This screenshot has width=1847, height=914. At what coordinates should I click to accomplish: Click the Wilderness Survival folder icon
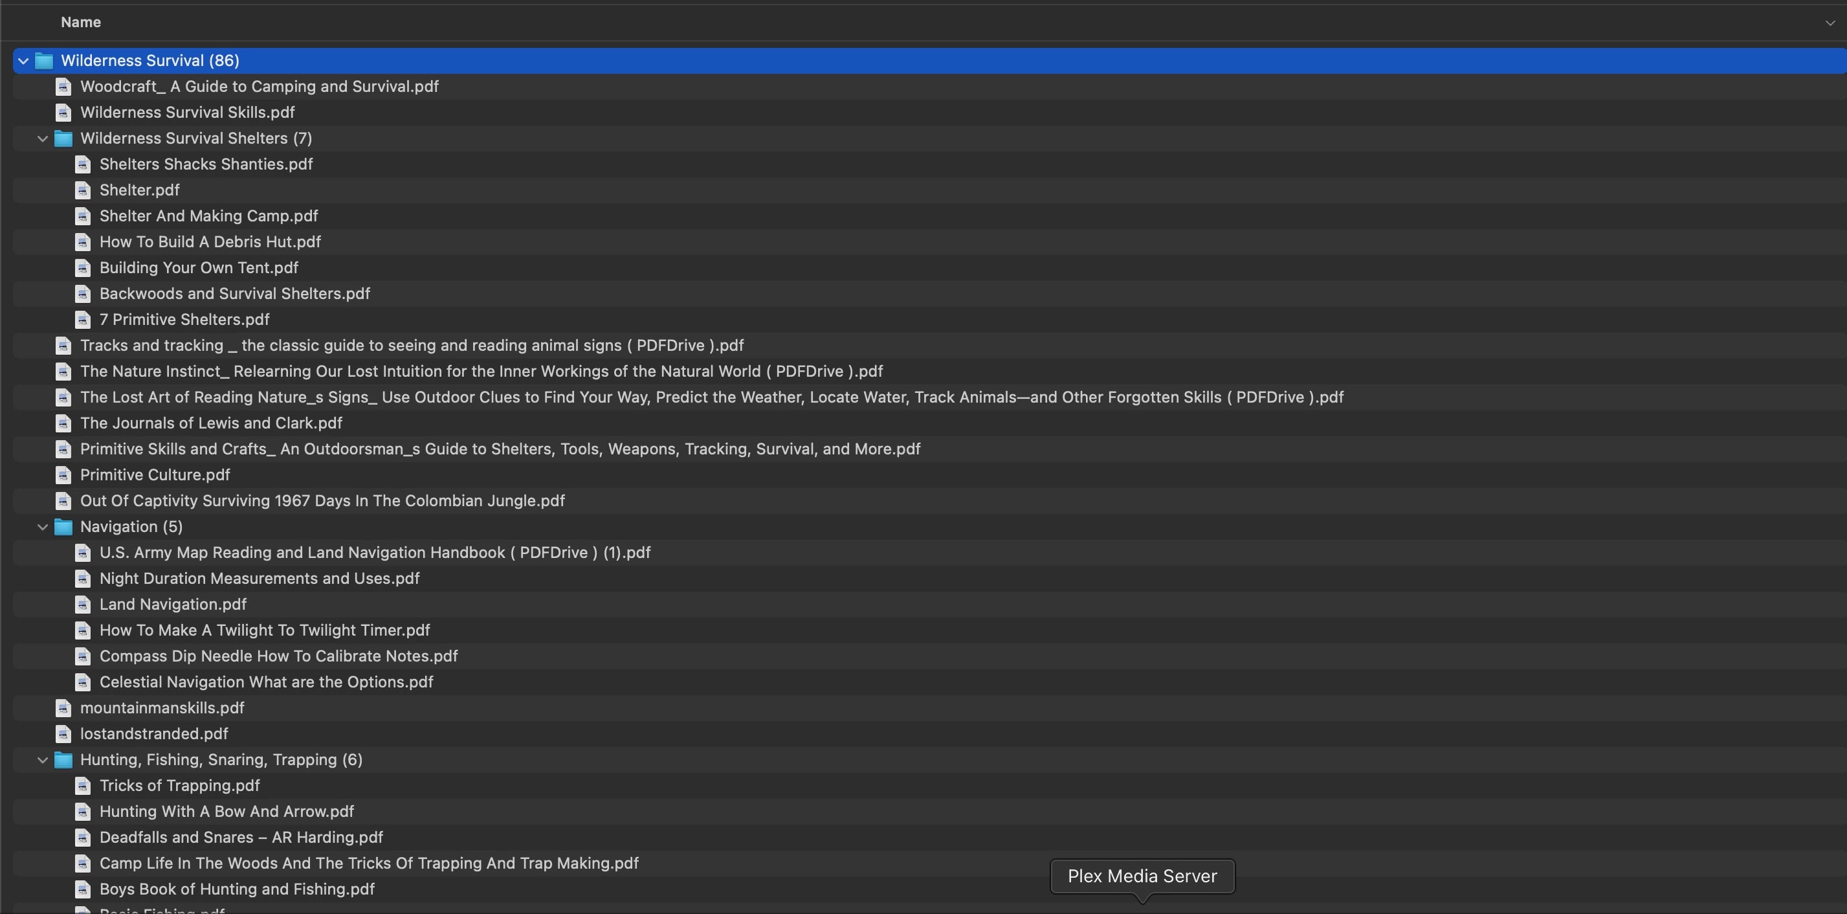coord(45,61)
